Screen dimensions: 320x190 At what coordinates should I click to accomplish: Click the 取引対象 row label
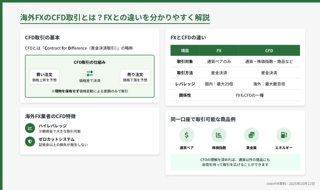coord(185,62)
